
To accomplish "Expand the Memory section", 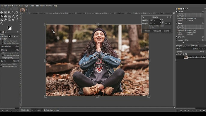I will [177, 40].
